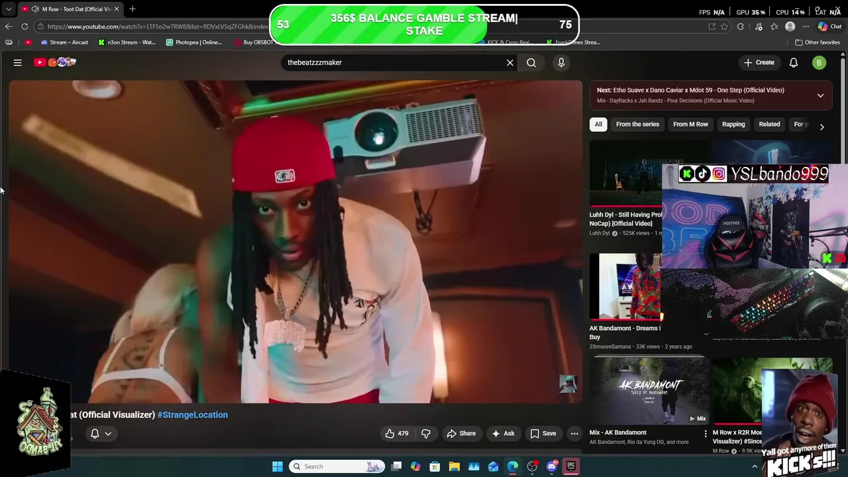Viewport: 848px width, 477px height.
Task: Select the Rapping filter chip
Action: (x=733, y=124)
